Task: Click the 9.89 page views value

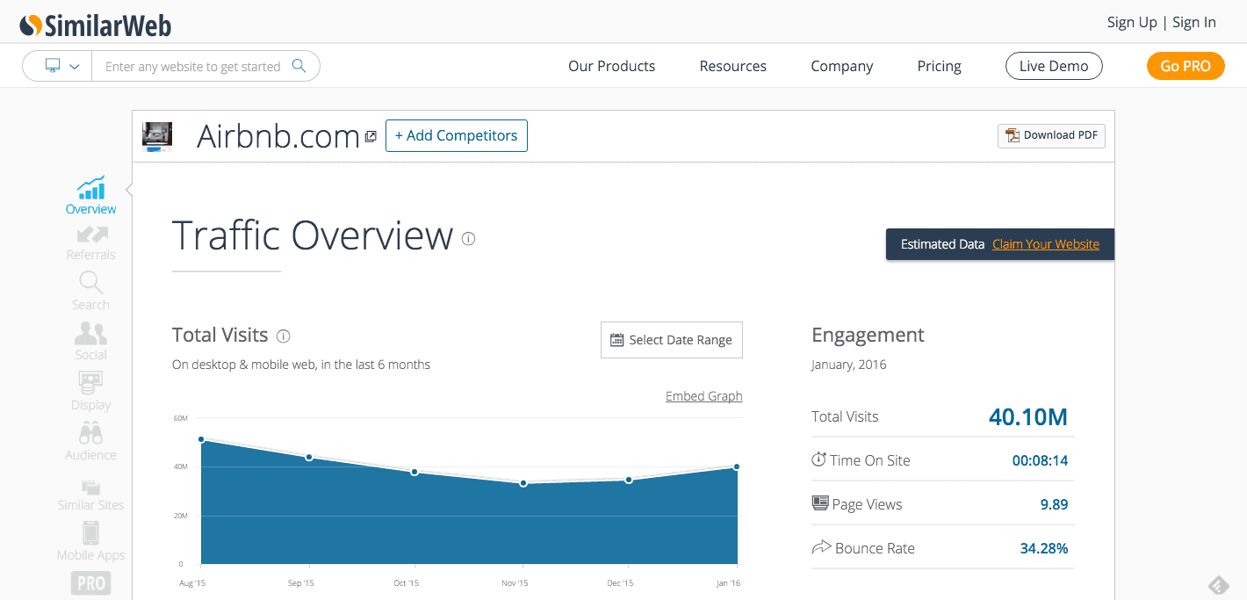Action: (x=1054, y=504)
